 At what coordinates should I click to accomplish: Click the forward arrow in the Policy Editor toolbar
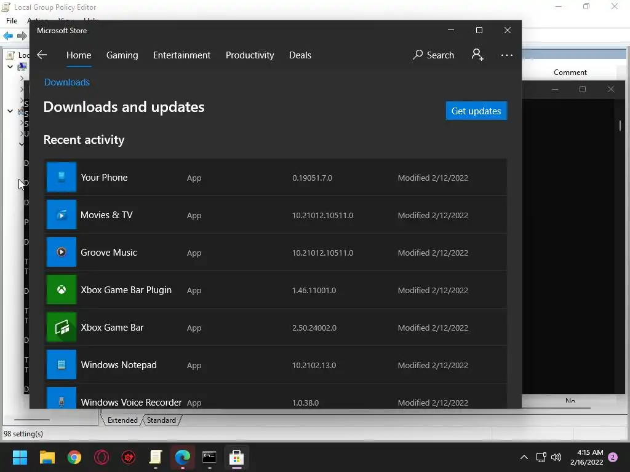pyautogui.click(x=22, y=36)
